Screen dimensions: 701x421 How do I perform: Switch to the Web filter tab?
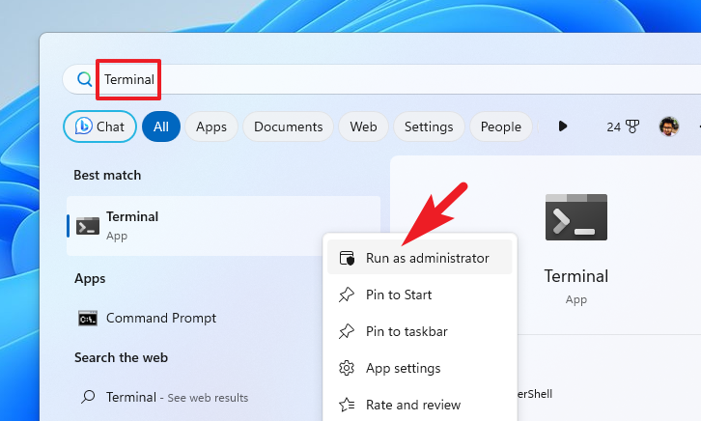point(363,126)
